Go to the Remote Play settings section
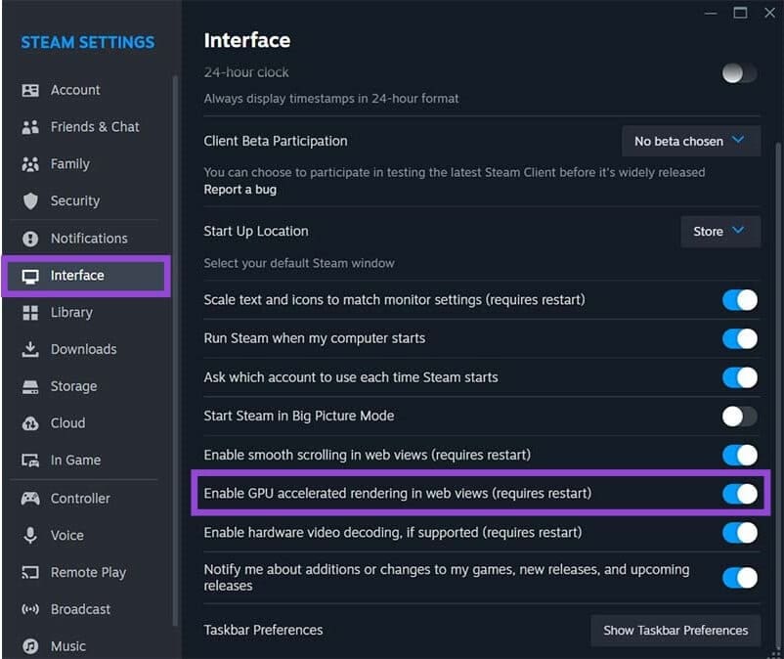 [86, 572]
